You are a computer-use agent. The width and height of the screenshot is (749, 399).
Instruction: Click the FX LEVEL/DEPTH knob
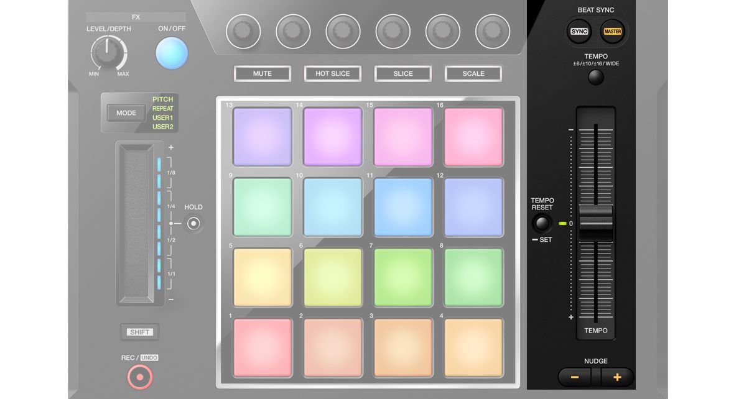coord(109,53)
